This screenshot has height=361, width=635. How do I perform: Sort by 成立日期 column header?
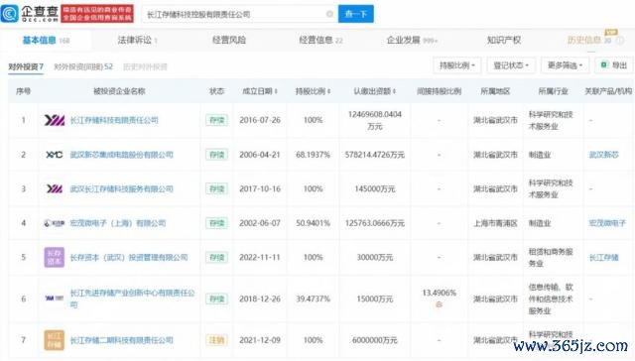point(260,91)
